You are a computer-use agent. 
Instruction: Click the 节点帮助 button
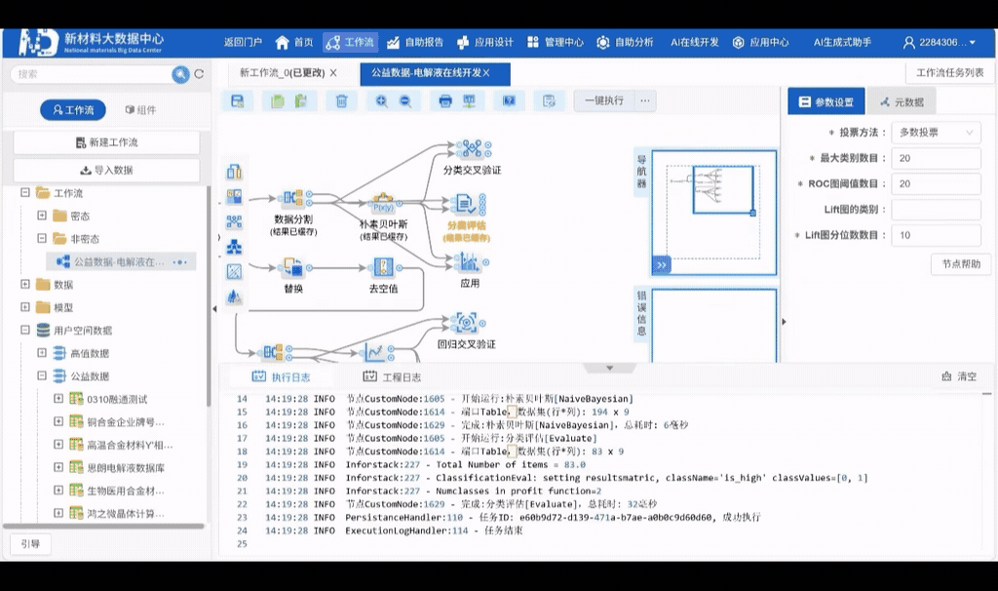click(x=961, y=264)
